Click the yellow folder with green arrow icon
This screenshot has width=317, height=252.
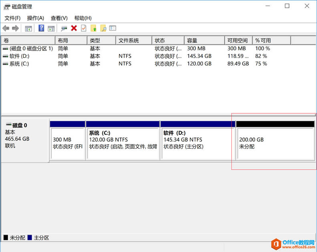[93, 28]
